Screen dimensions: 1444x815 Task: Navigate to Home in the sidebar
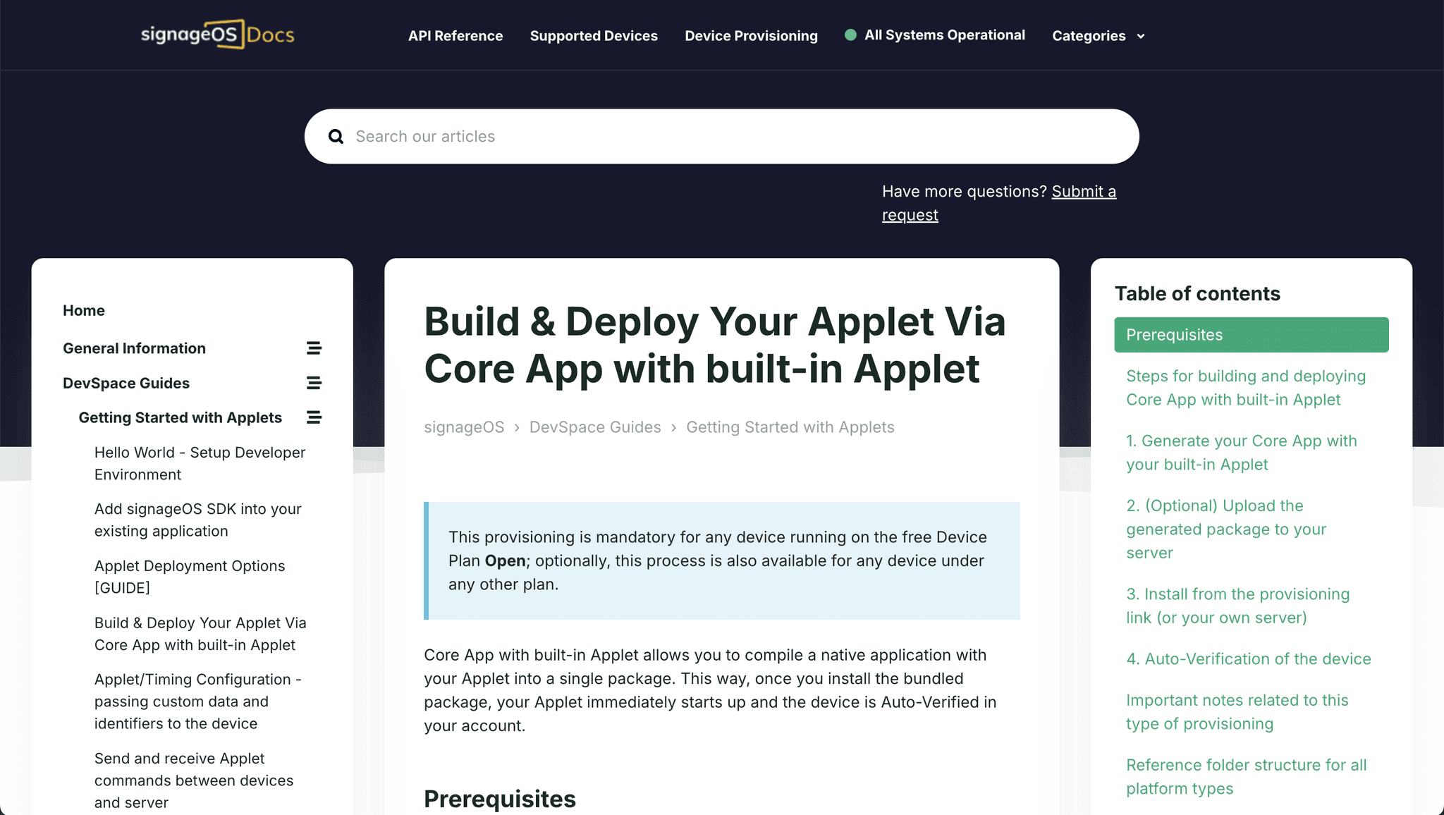[83, 310]
